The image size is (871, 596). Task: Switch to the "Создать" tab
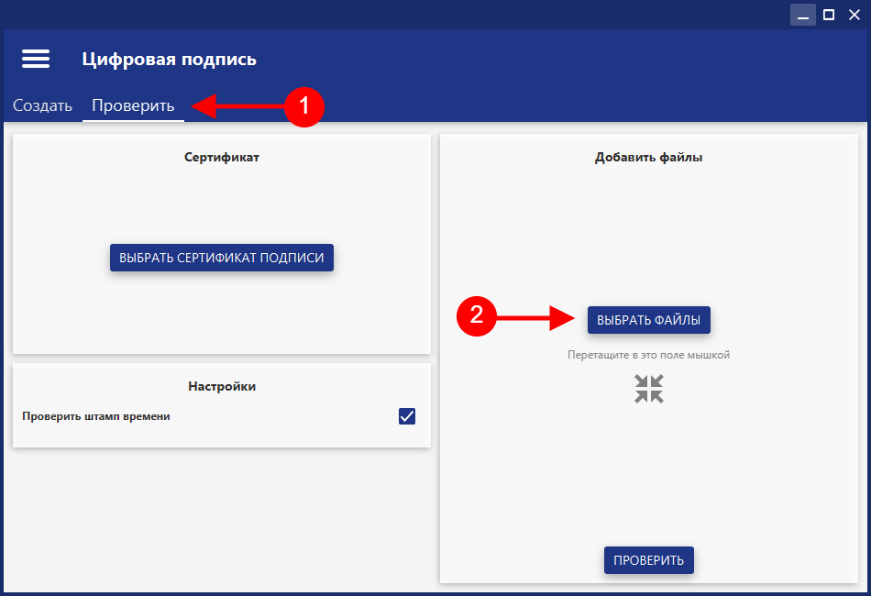pyautogui.click(x=42, y=105)
